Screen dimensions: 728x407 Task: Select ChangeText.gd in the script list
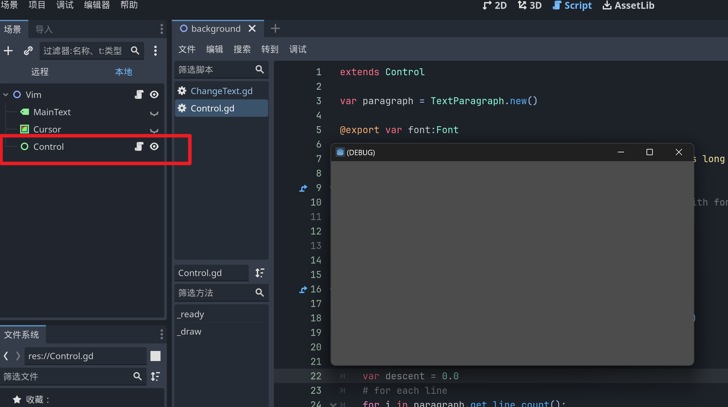(221, 91)
